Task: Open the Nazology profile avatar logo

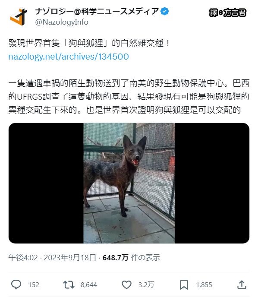Action: 19,17
